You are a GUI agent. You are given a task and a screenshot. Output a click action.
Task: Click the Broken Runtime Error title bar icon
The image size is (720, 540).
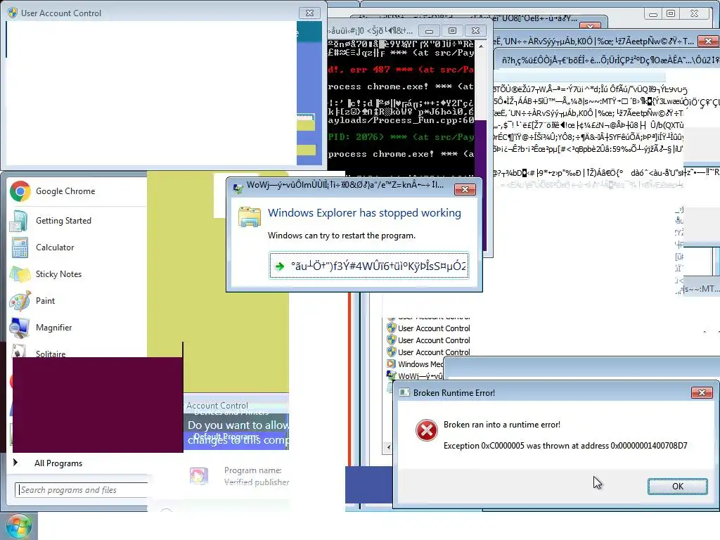[x=404, y=392]
